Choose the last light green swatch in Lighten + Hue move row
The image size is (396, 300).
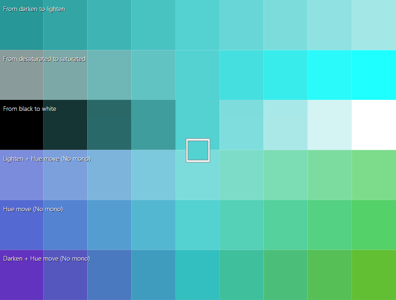point(374,175)
